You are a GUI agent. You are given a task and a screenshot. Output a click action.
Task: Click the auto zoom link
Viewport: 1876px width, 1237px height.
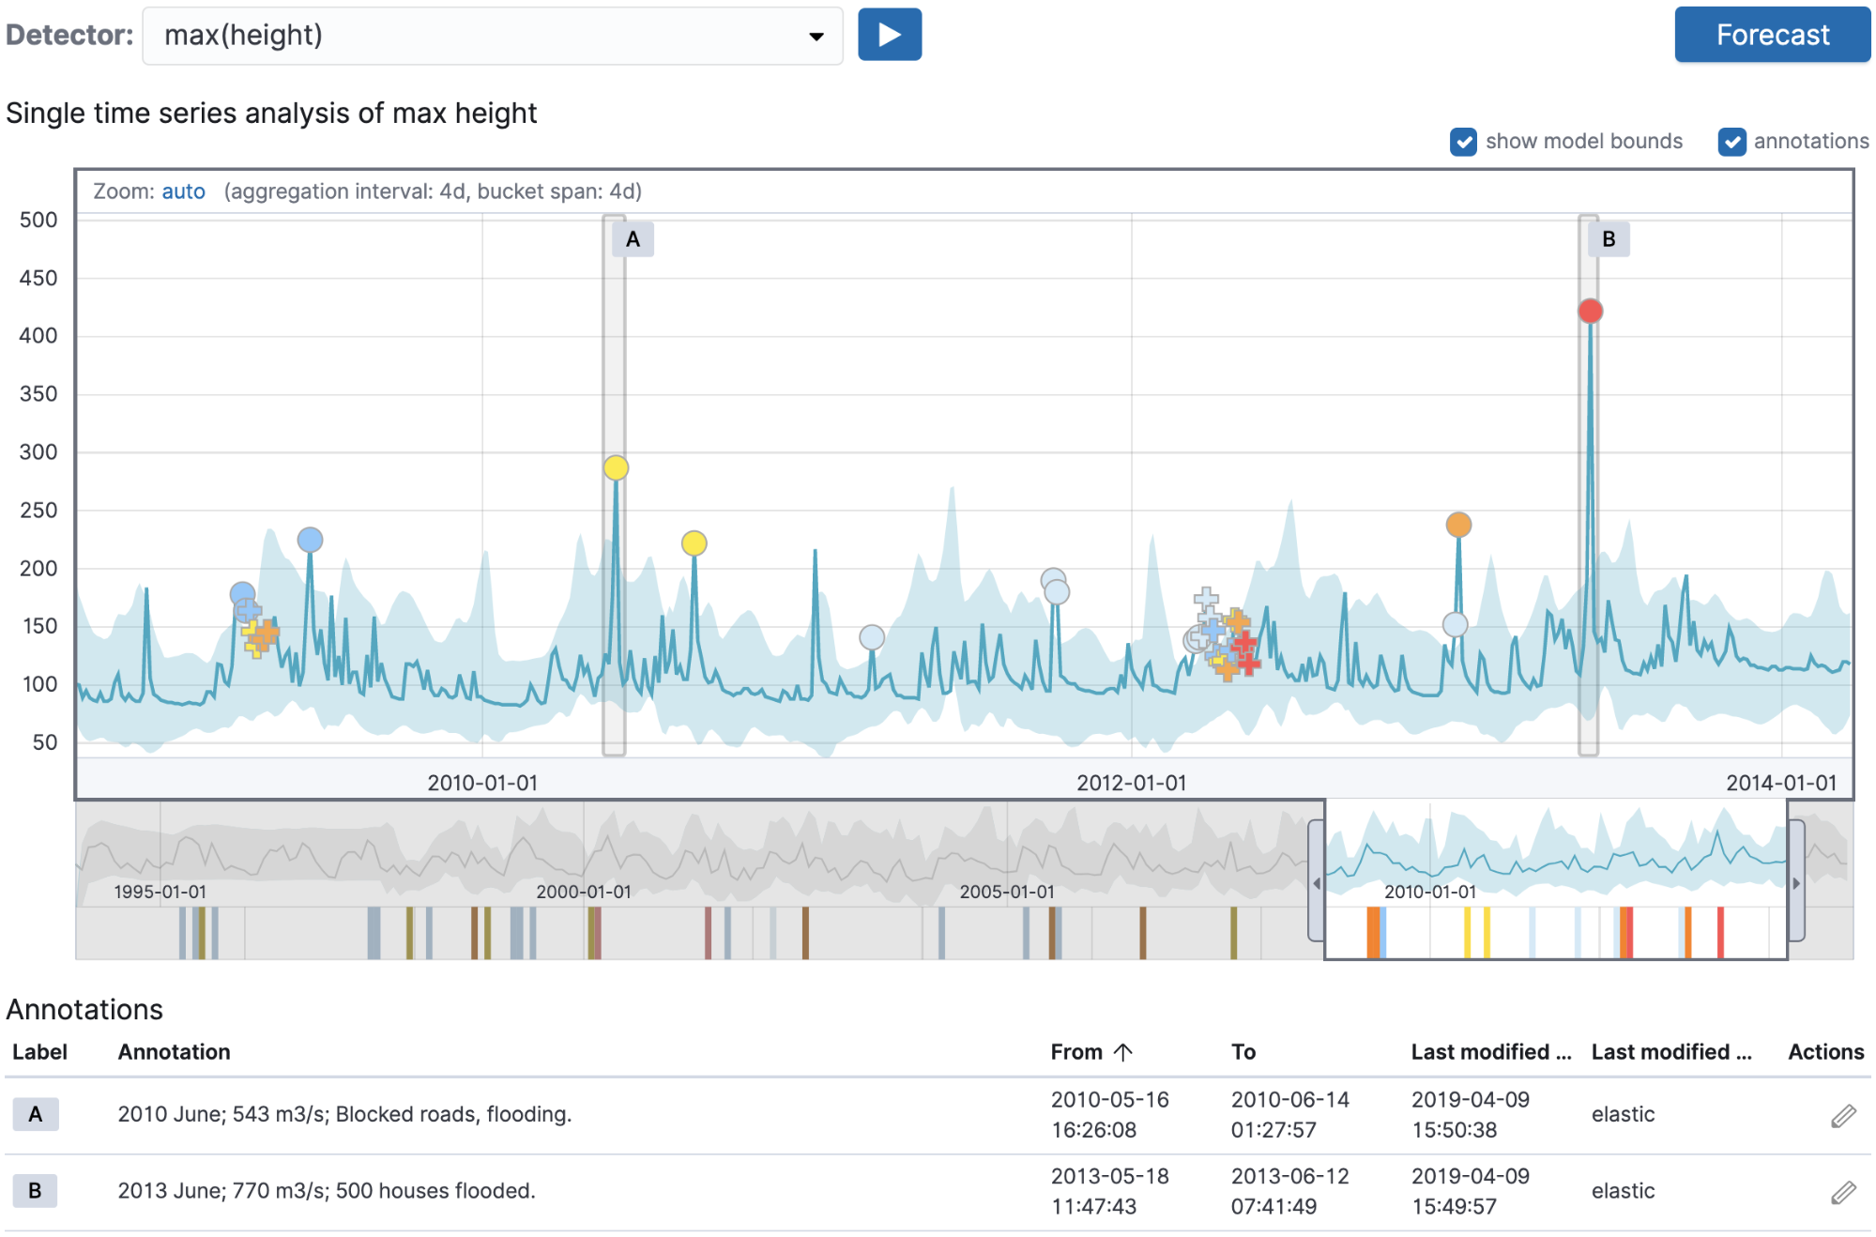[x=183, y=191]
